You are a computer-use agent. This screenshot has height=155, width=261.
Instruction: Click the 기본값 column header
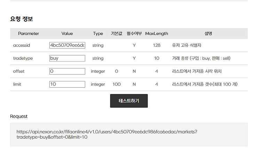click(117, 34)
